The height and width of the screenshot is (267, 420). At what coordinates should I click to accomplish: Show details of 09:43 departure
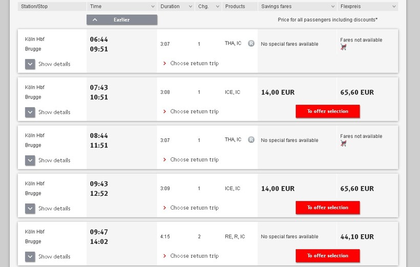tap(30, 209)
